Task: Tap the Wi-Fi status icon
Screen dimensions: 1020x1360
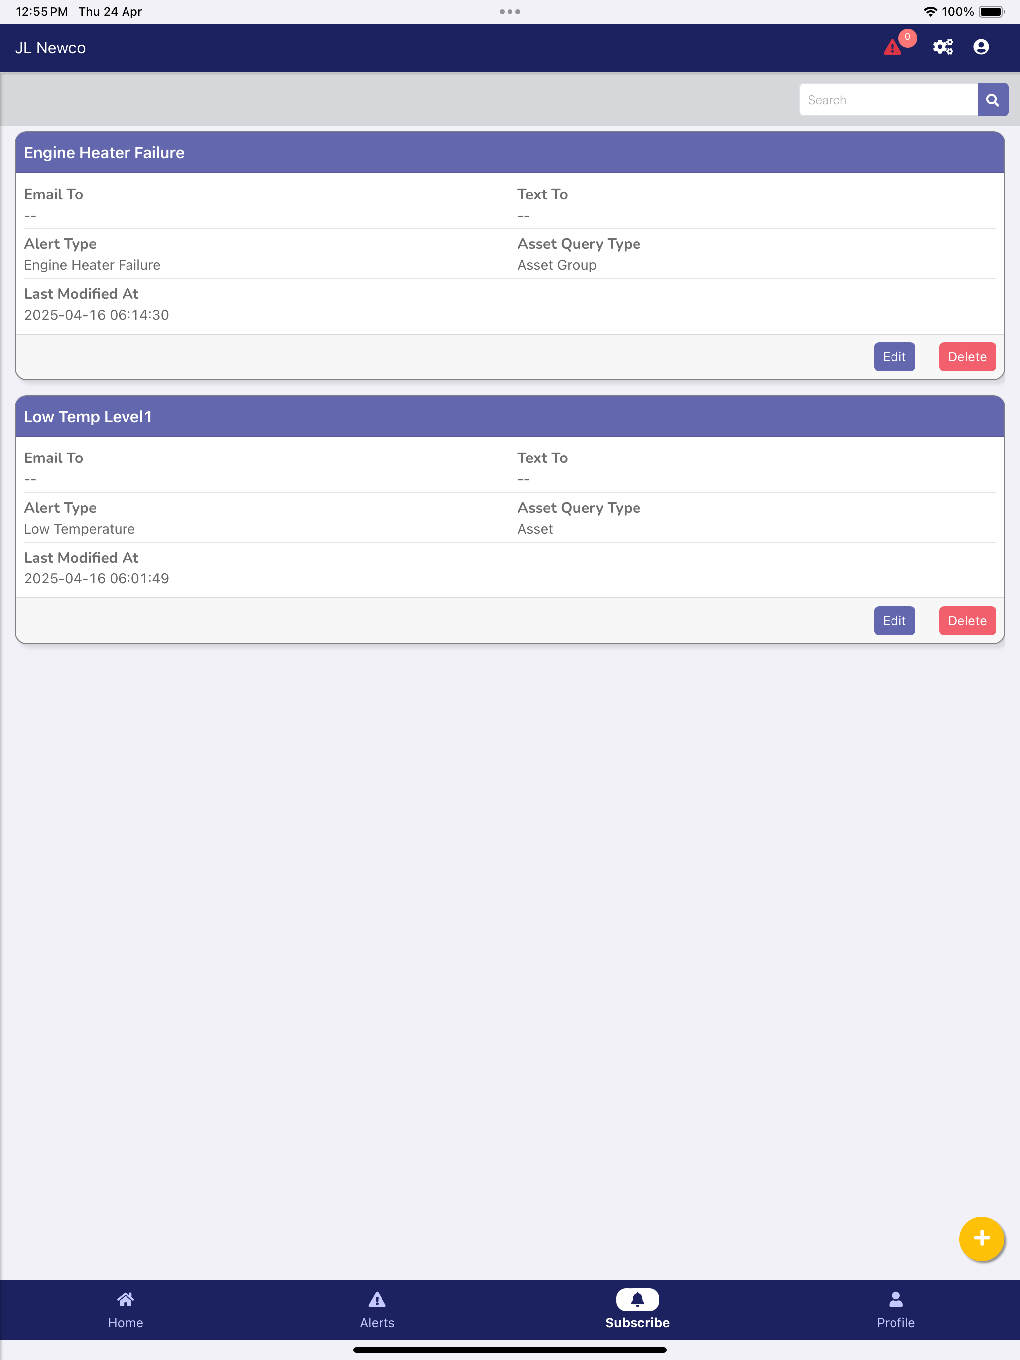Action: pos(930,11)
